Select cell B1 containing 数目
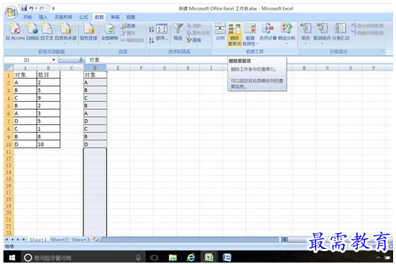The width and height of the screenshot is (396, 264). pyautogui.click(x=48, y=75)
